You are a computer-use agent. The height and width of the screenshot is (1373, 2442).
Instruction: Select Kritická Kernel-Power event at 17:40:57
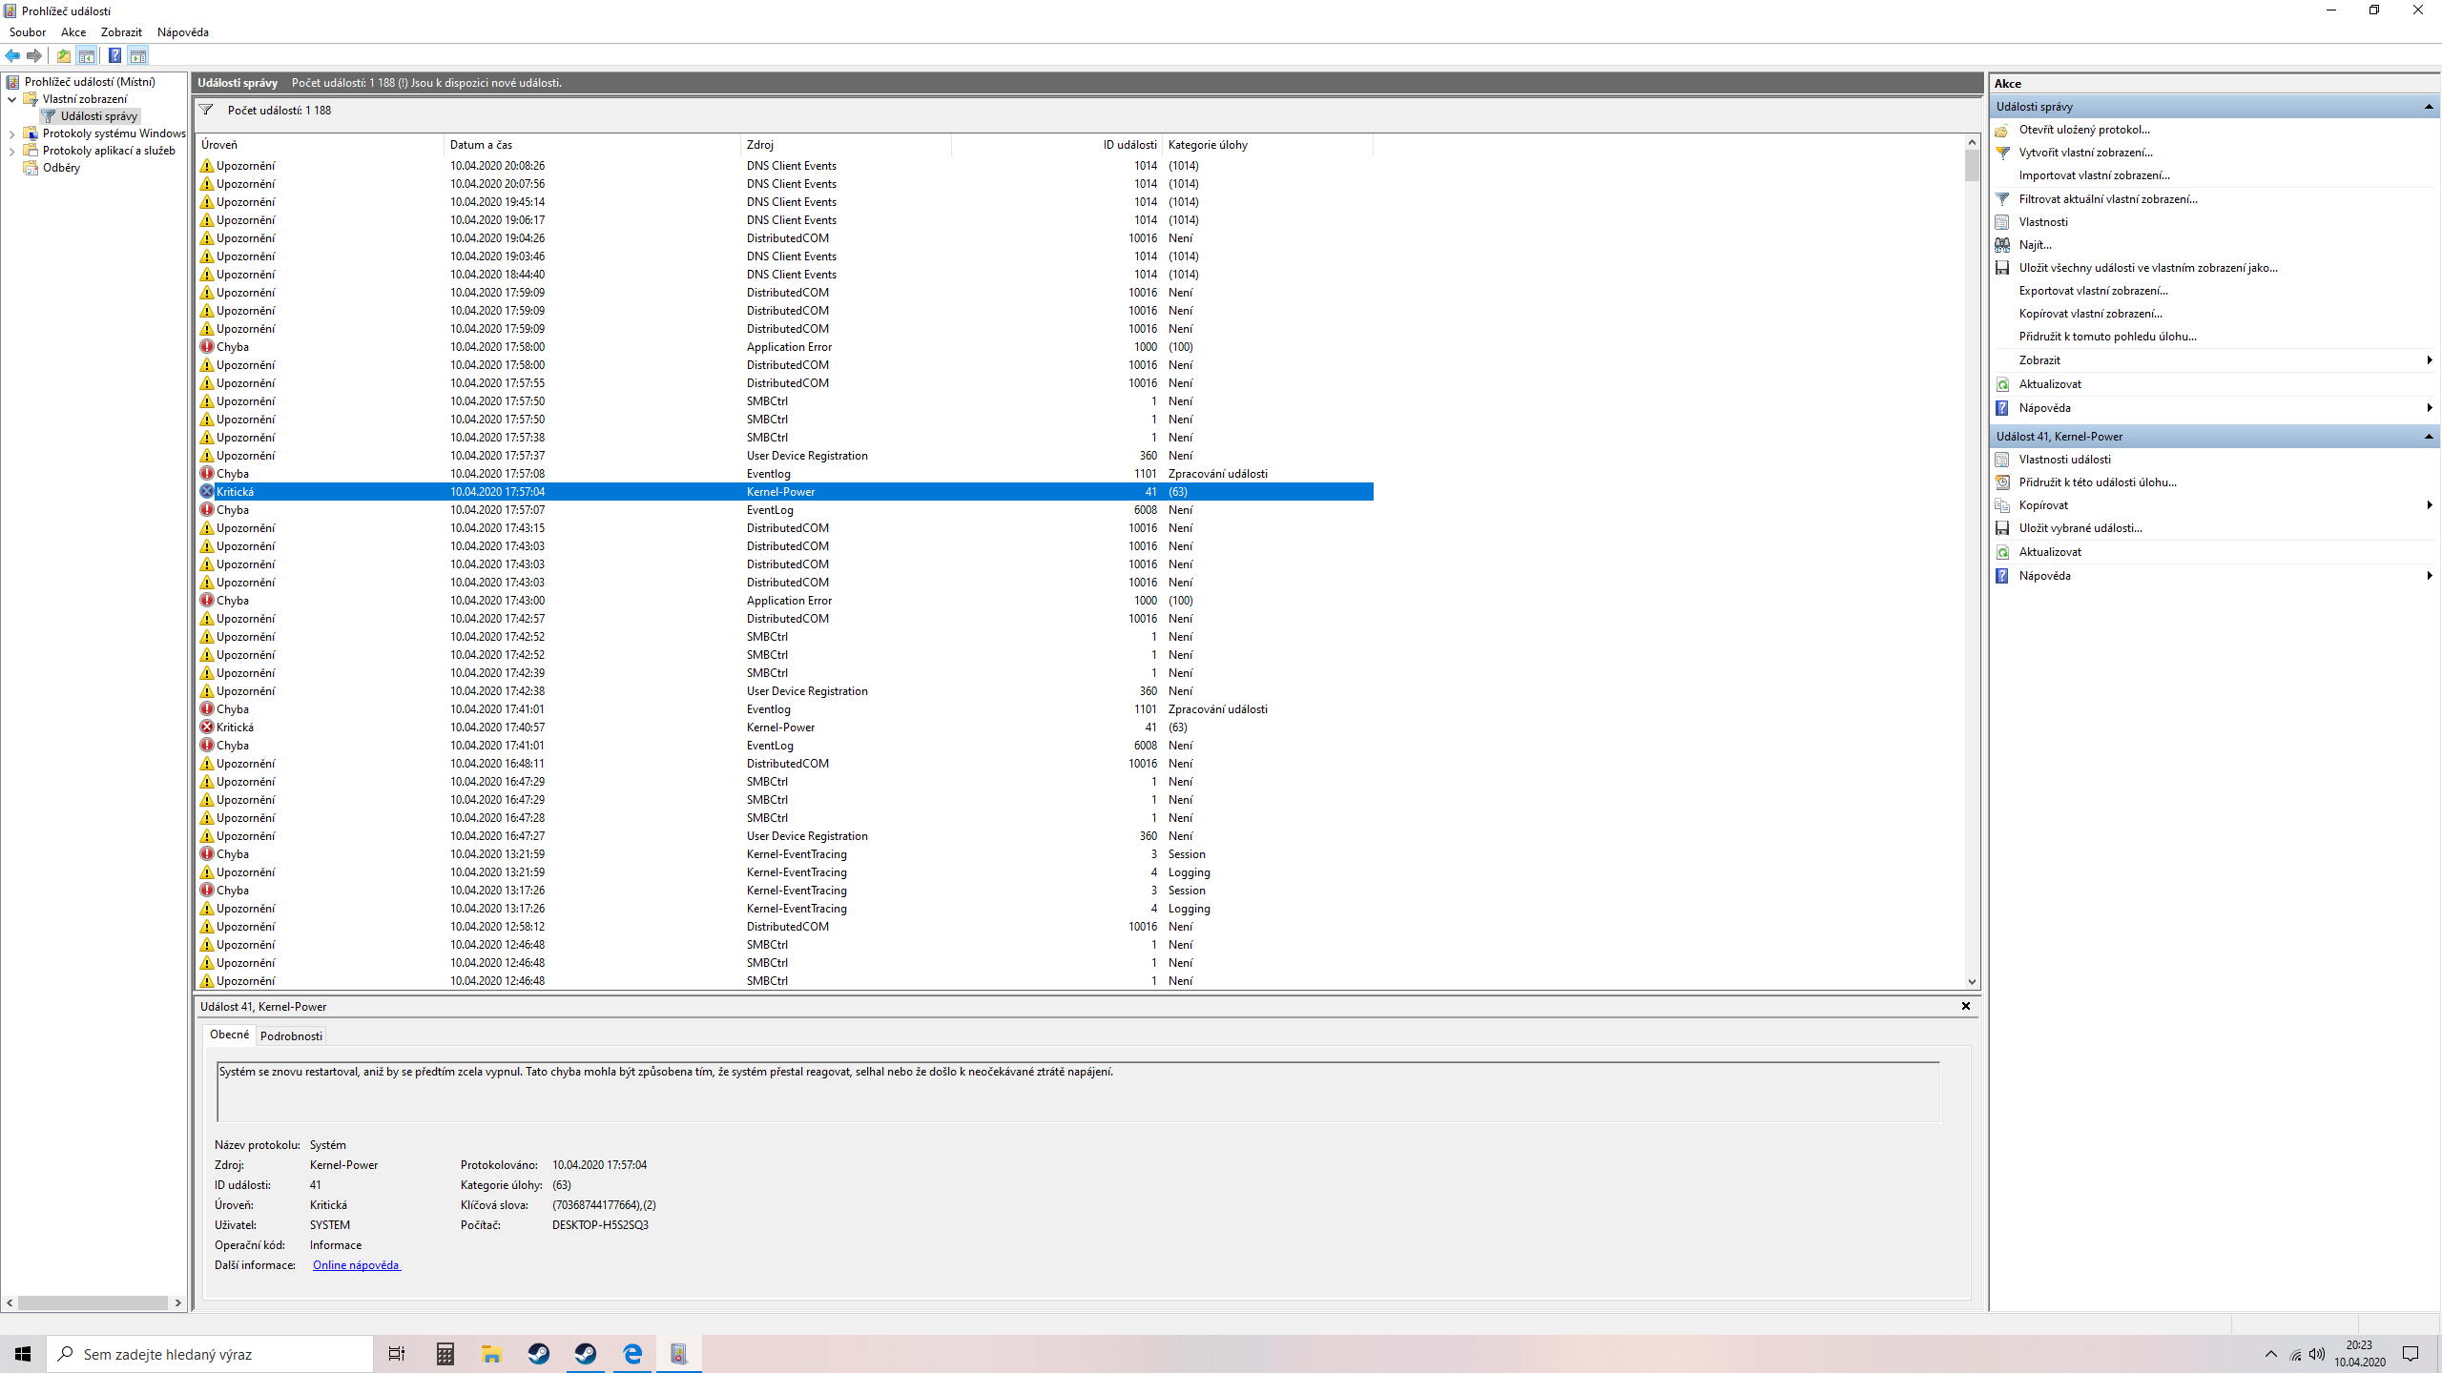point(496,727)
